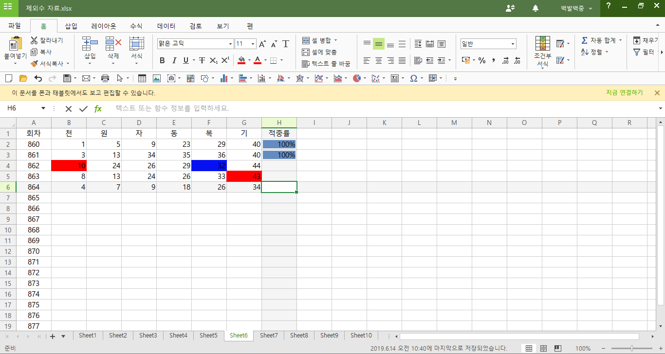The height and width of the screenshot is (354, 665).
Task: Open the AutoSum (자동 합계) dropdown arrow
Action: 620,40
